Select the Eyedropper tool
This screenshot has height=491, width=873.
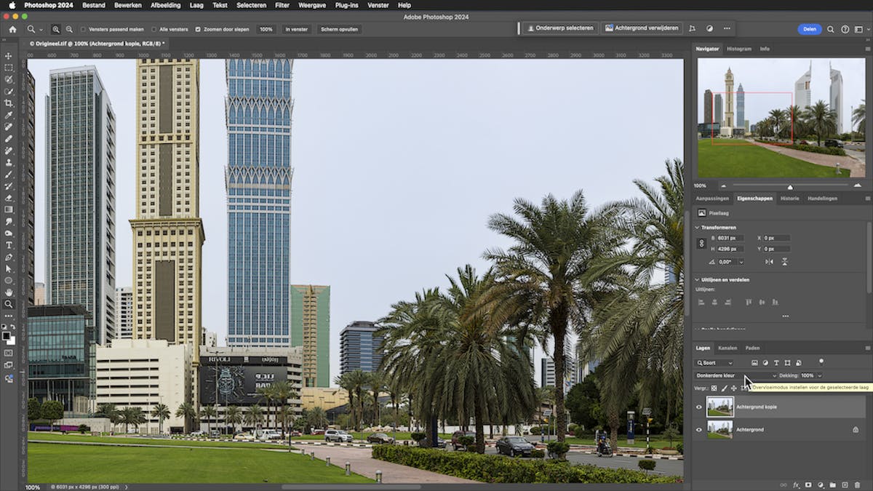coord(9,115)
